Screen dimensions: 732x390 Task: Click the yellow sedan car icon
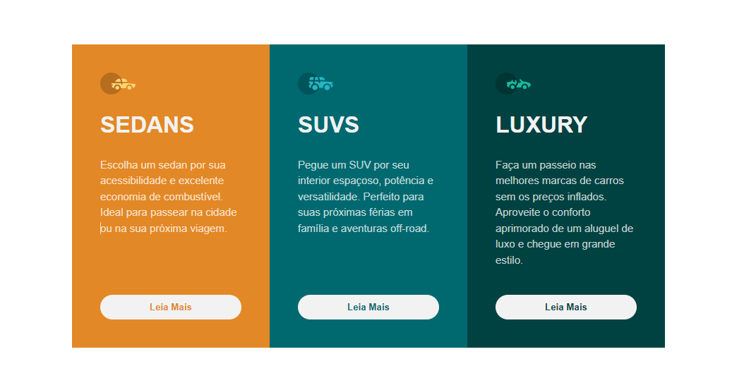[124, 85]
